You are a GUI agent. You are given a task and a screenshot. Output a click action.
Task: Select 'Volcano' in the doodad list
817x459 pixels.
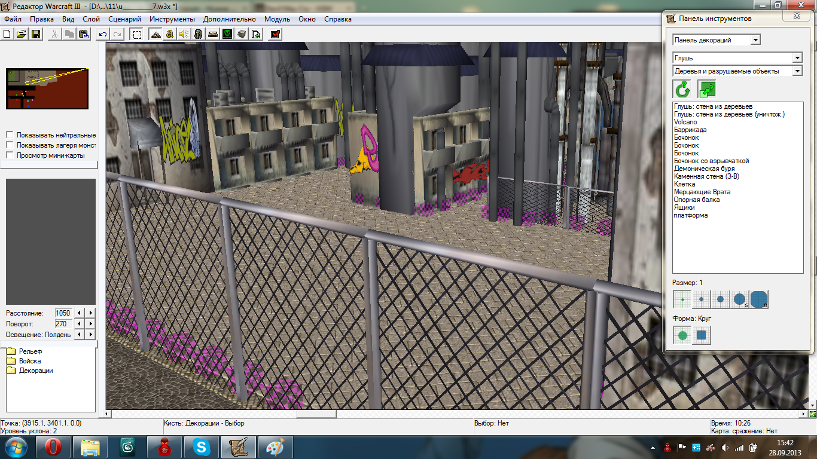point(685,122)
